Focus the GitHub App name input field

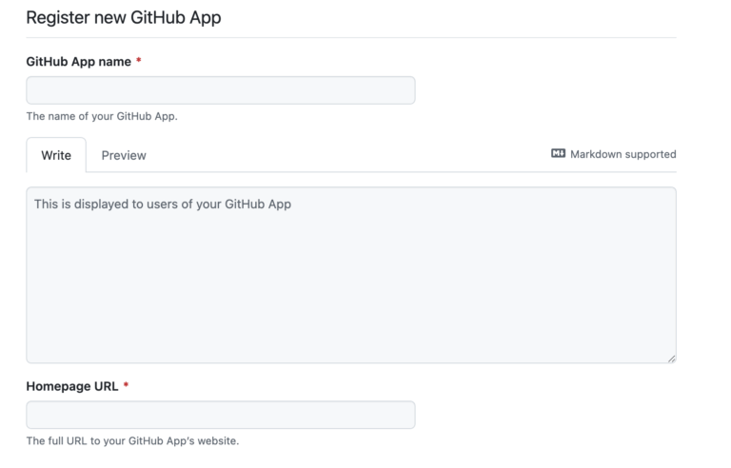click(x=220, y=90)
